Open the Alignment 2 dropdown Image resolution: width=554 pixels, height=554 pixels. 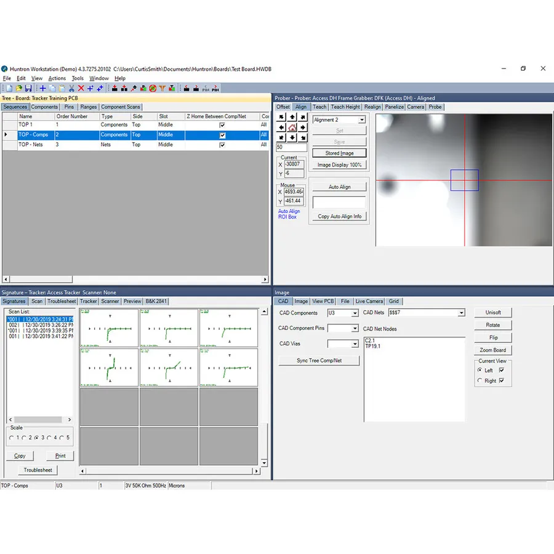[362, 120]
